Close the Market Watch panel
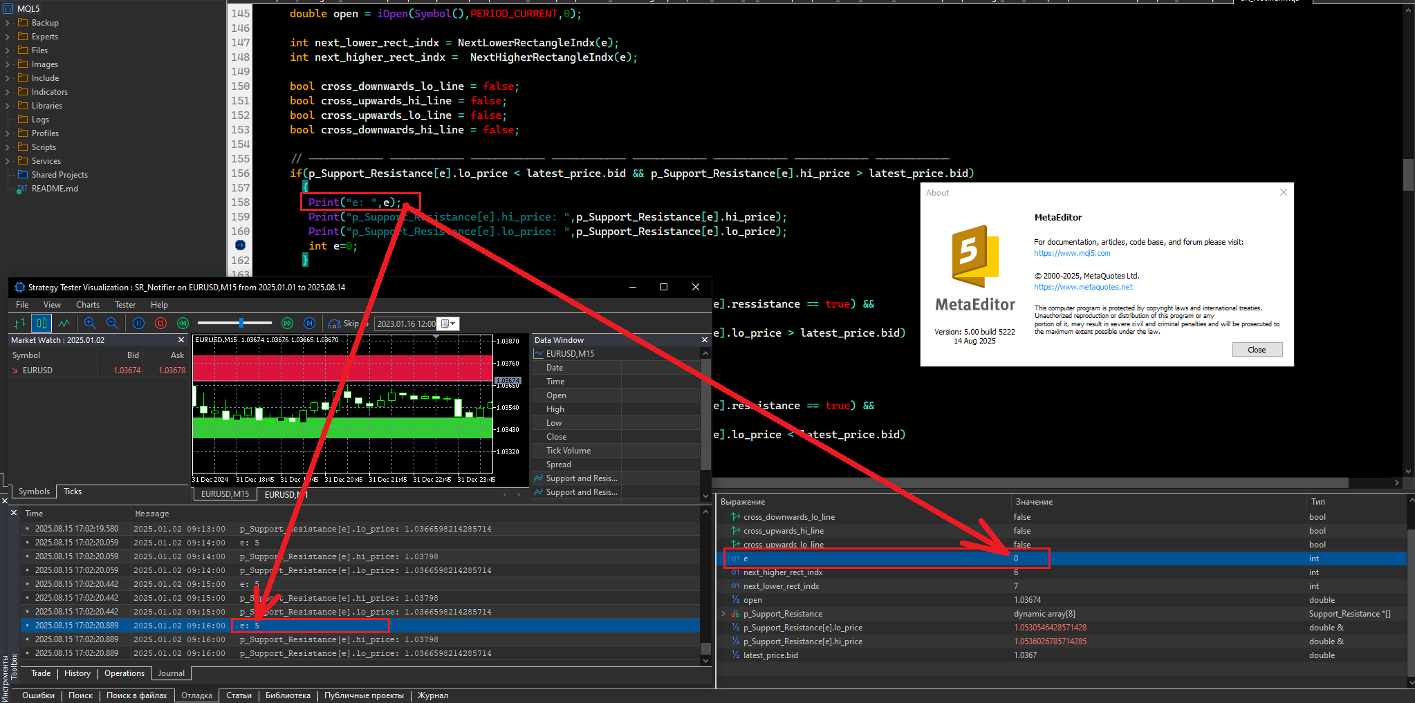This screenshot has width=1415, height=703. coord(181,340)
